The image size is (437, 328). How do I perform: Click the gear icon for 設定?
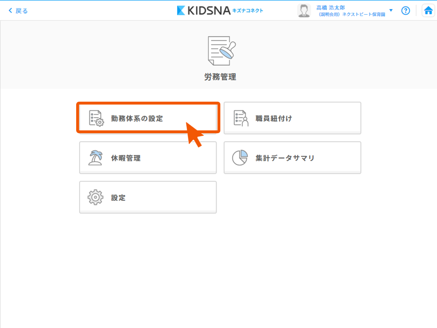[95, 198]
